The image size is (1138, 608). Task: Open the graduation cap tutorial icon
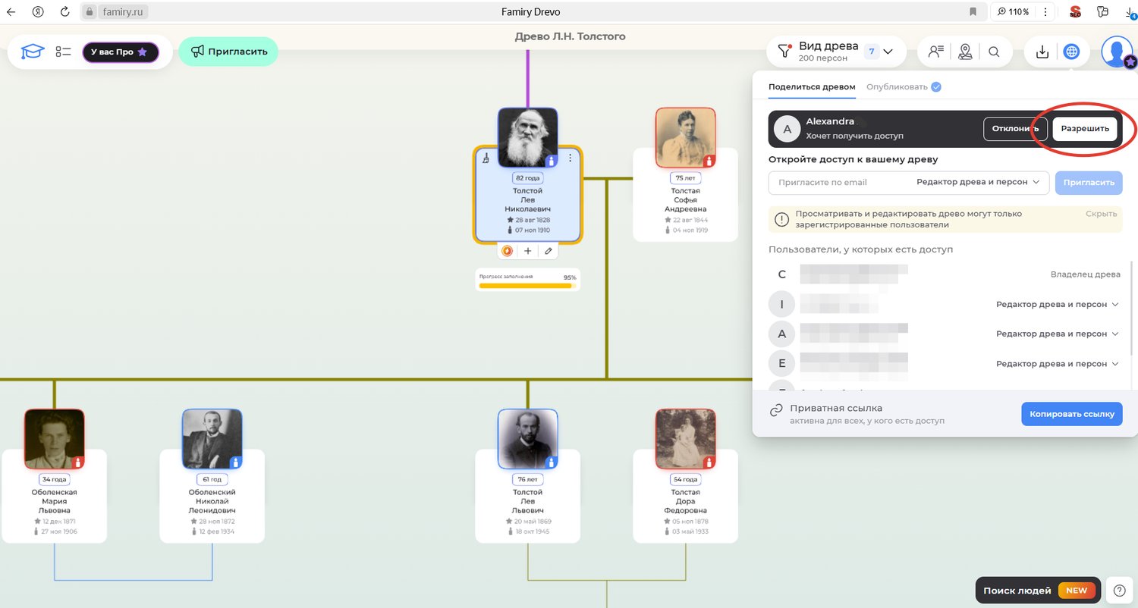[33, 52]
